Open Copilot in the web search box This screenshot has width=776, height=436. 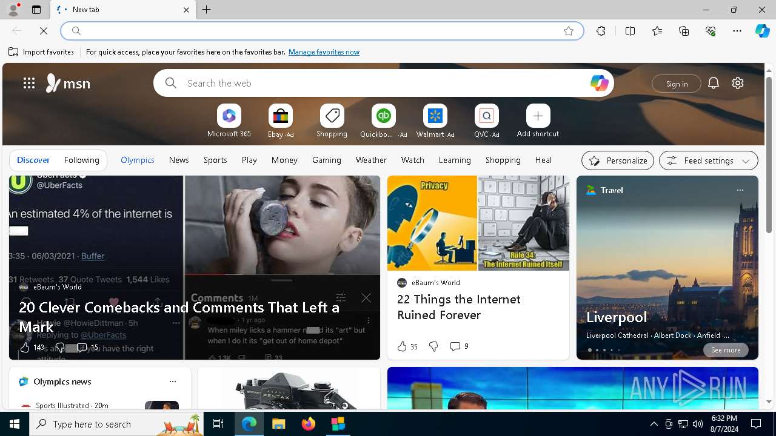(599, 83)
